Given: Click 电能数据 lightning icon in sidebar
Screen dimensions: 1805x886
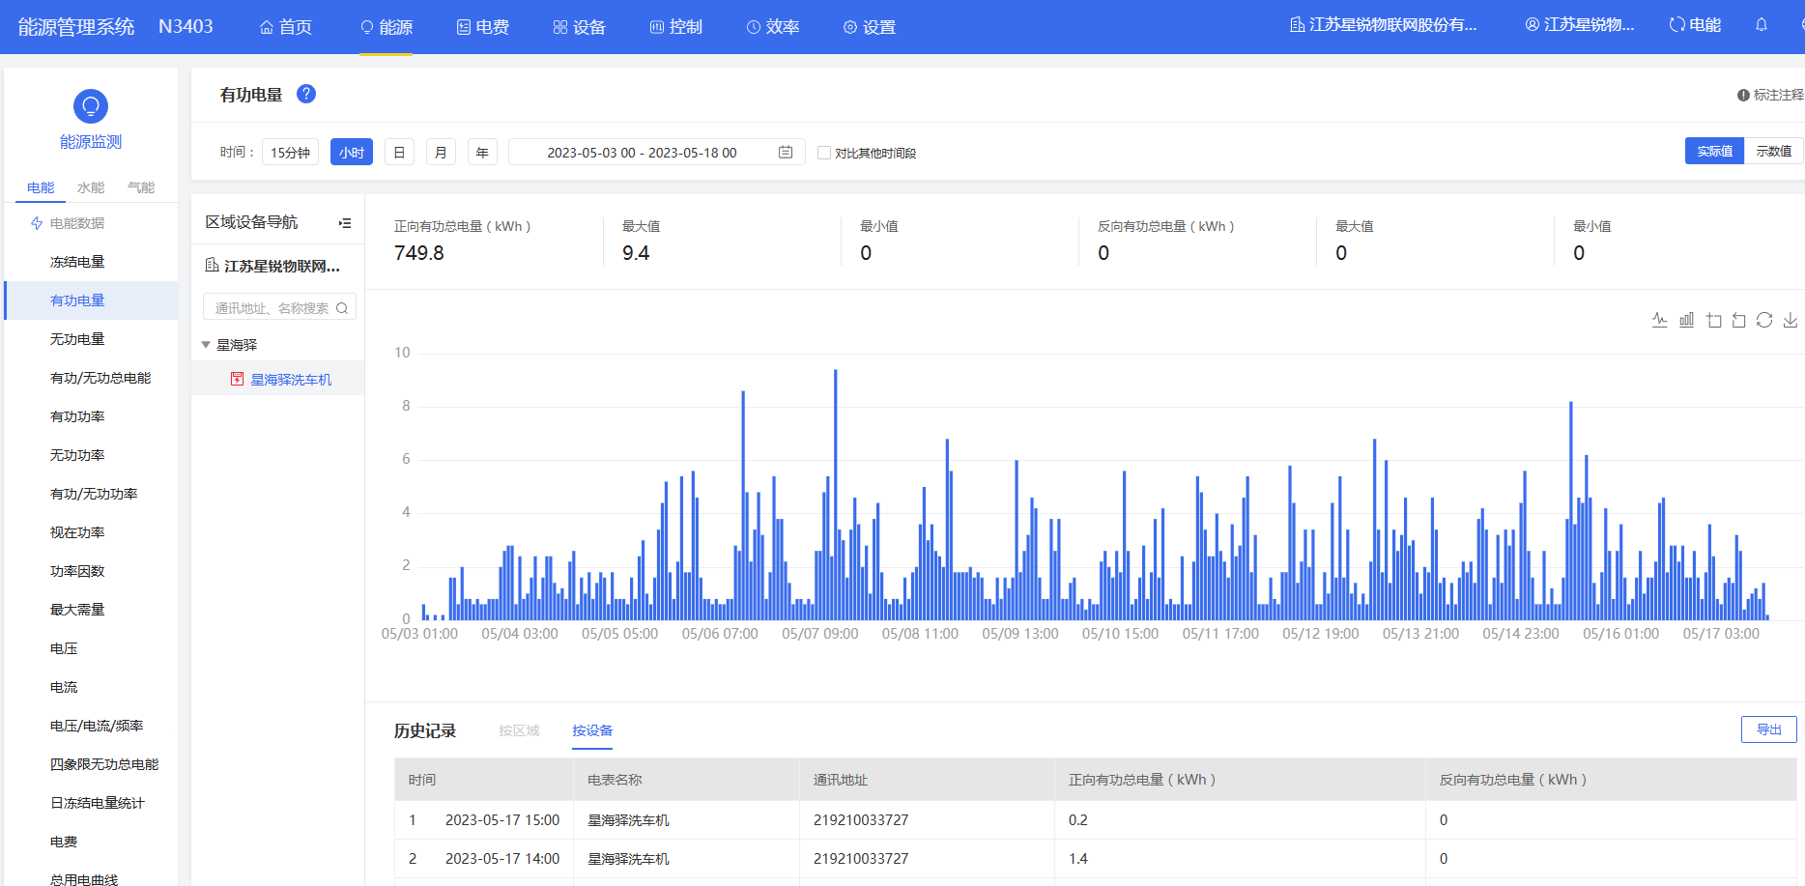Looking at the screenshot, I should coord(37,223).
